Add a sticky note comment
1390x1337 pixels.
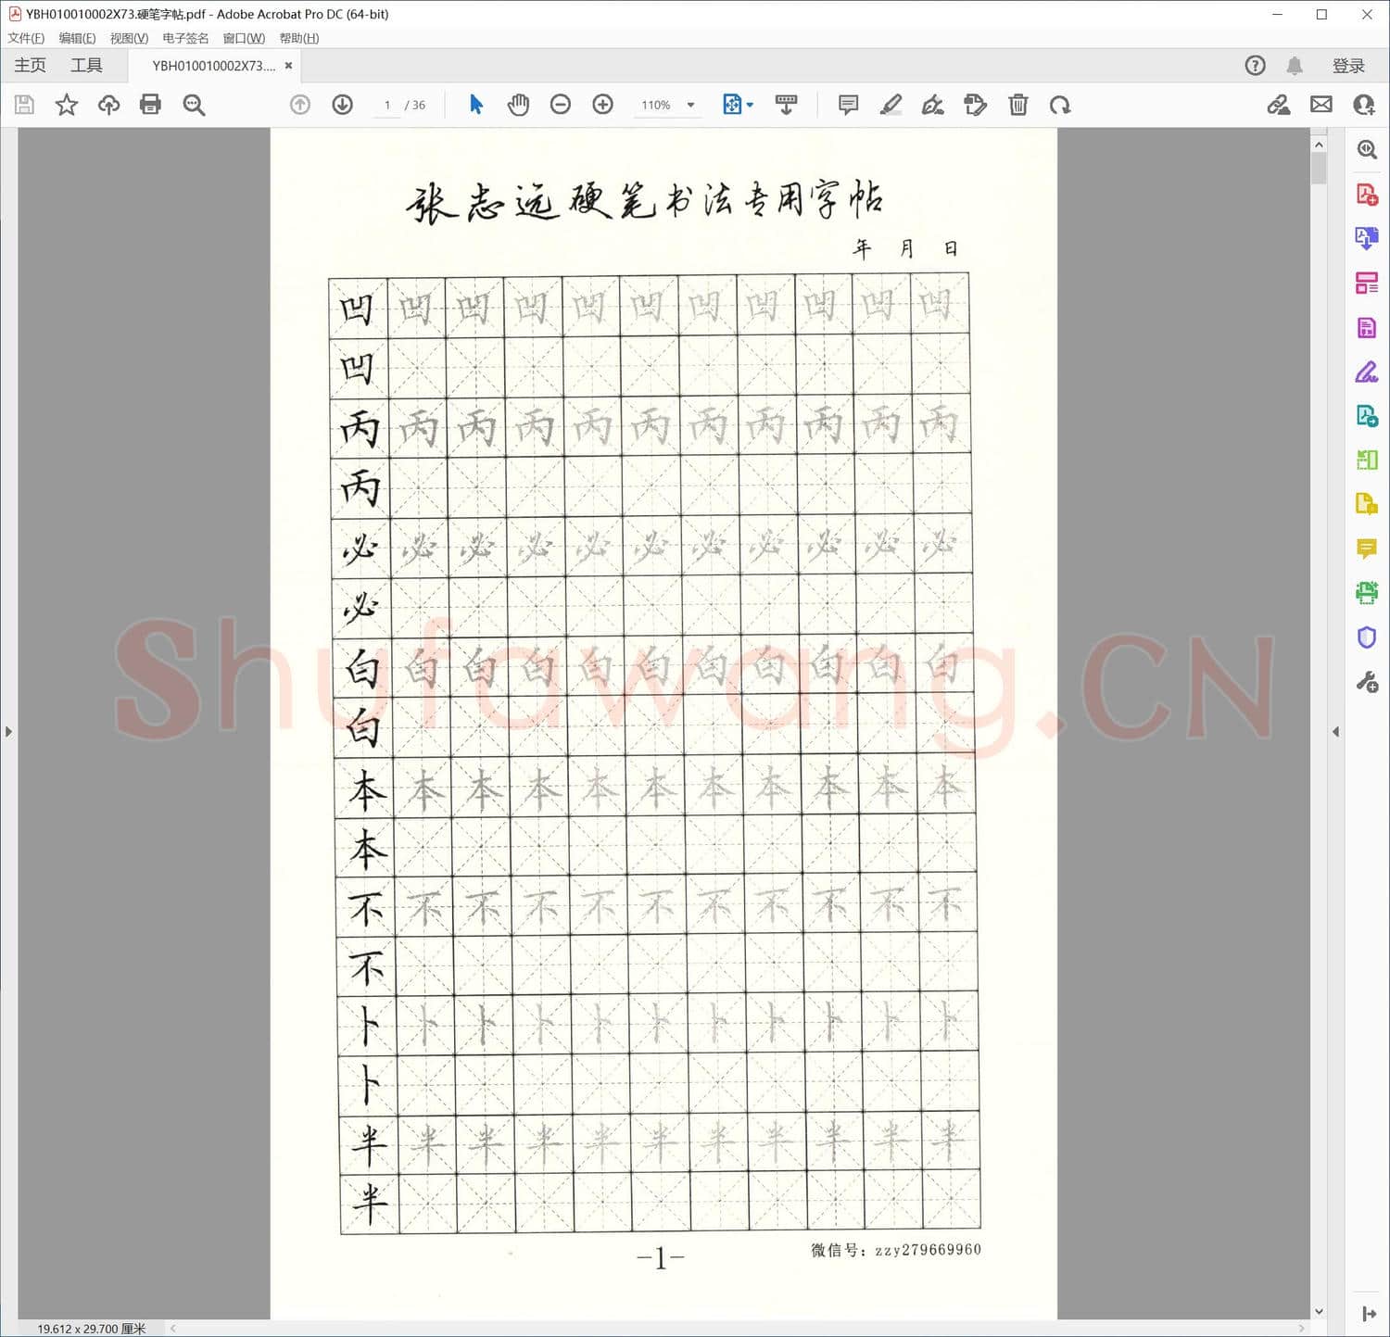coord(848,105)
